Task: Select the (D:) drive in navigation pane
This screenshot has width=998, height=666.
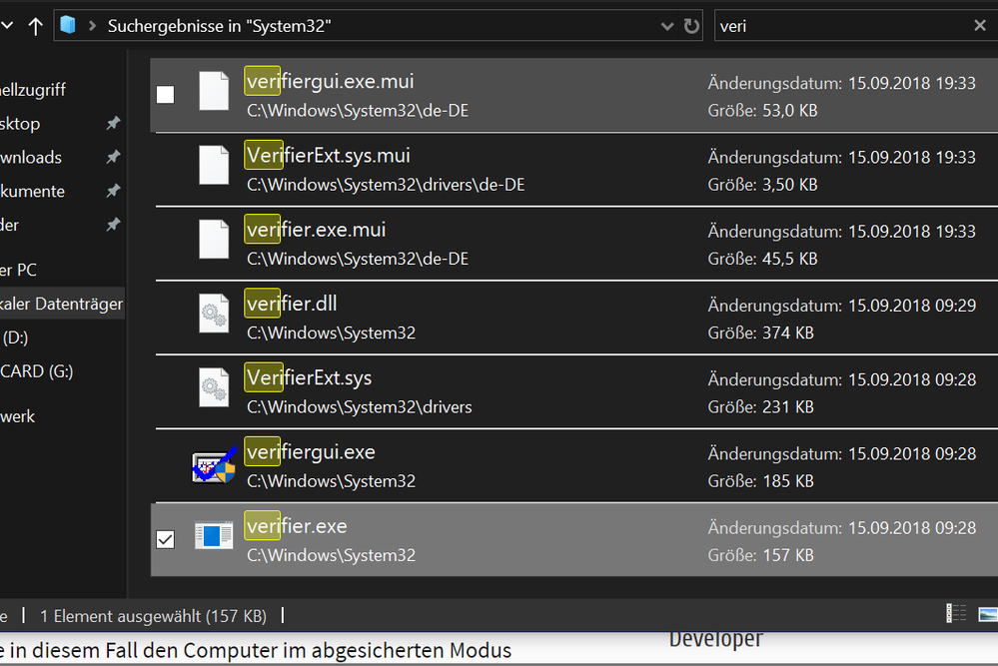Action: 15,337
